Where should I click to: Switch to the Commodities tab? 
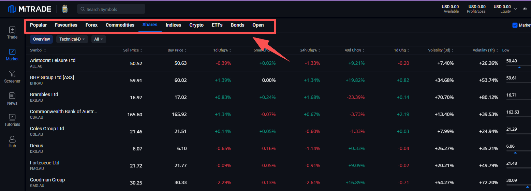[x=120, y=25]
